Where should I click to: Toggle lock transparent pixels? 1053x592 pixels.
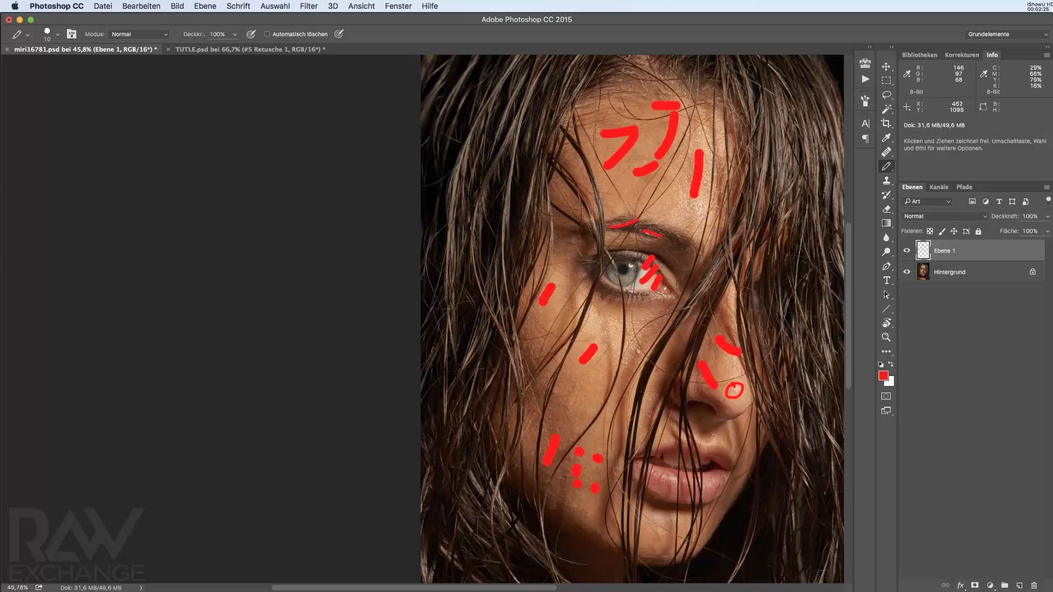pyautogui.click(x=930, y=231)
